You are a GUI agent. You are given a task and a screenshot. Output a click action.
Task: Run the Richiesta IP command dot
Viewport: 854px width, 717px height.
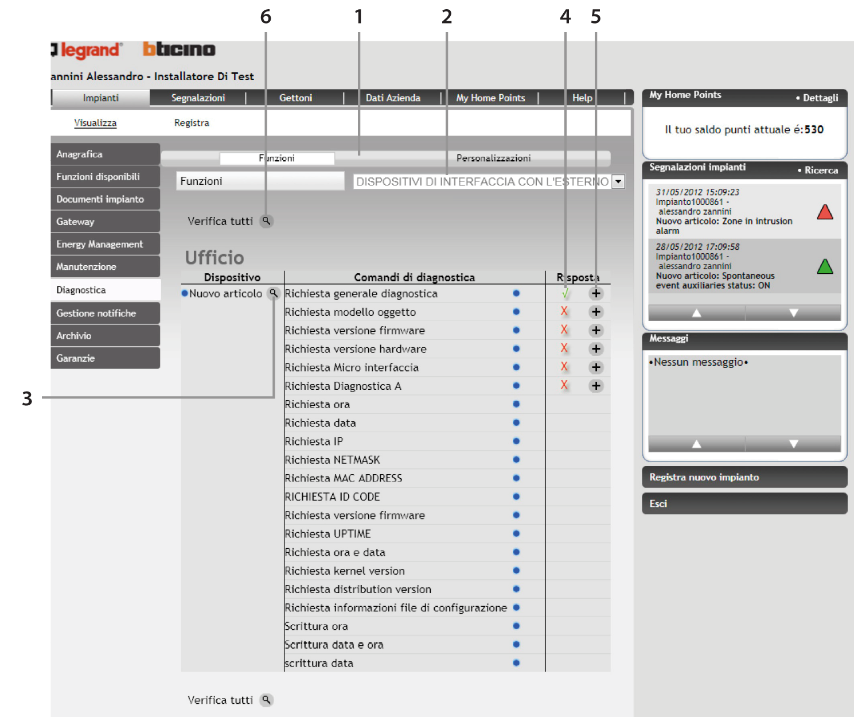coord(516,441)
